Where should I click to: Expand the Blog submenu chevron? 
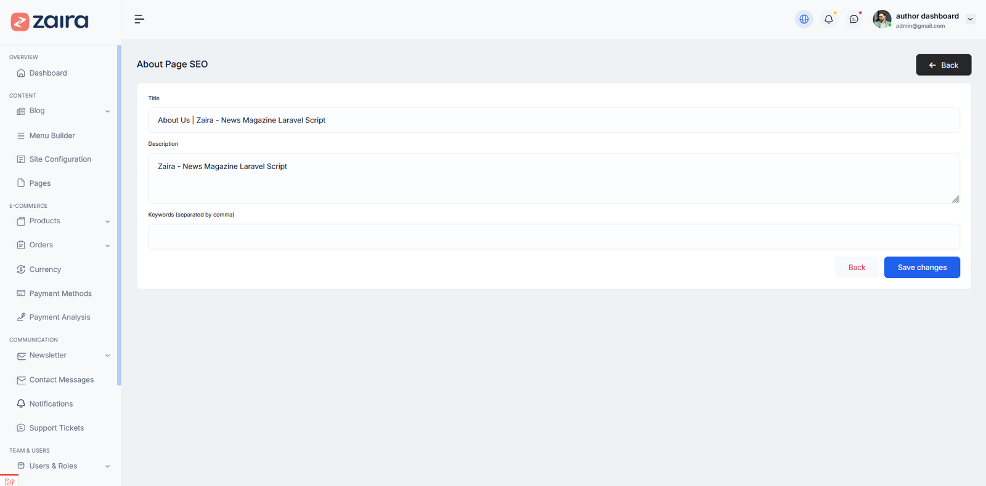click(x=107, y=111)
